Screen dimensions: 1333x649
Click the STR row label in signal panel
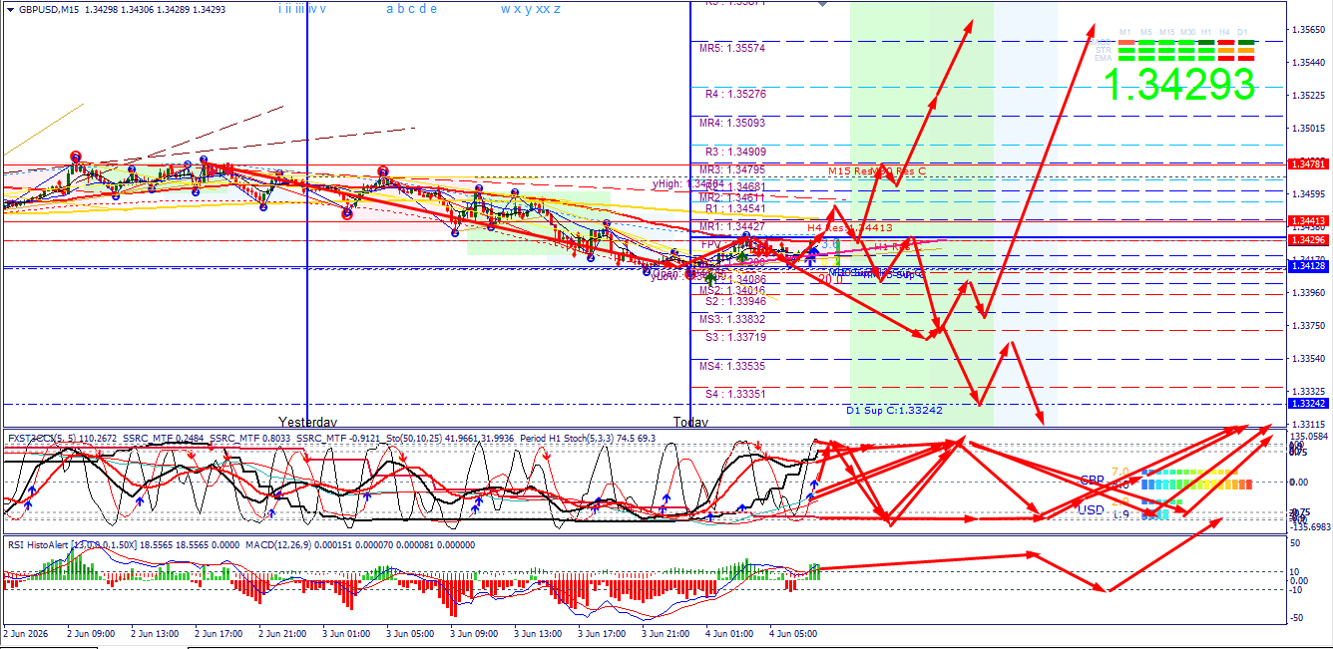(1104, 50)
